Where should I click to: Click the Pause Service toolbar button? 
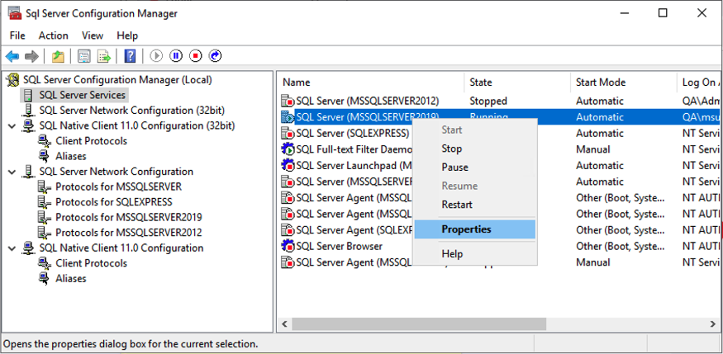coord(176,56)
